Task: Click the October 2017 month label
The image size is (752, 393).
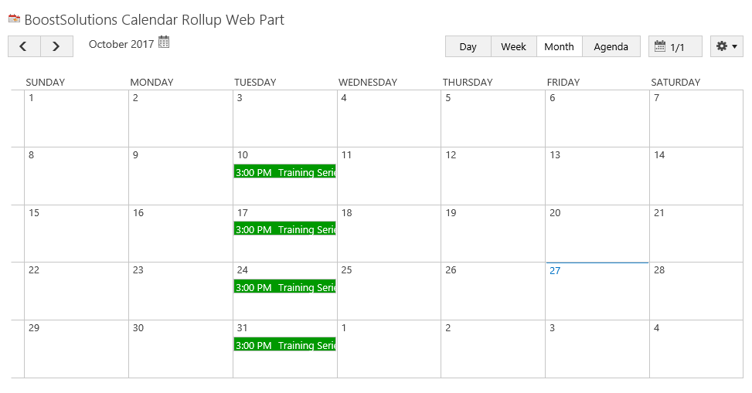Action: [121, 44]
